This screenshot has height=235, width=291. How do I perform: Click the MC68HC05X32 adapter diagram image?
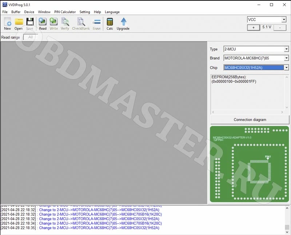pos(250,164)
